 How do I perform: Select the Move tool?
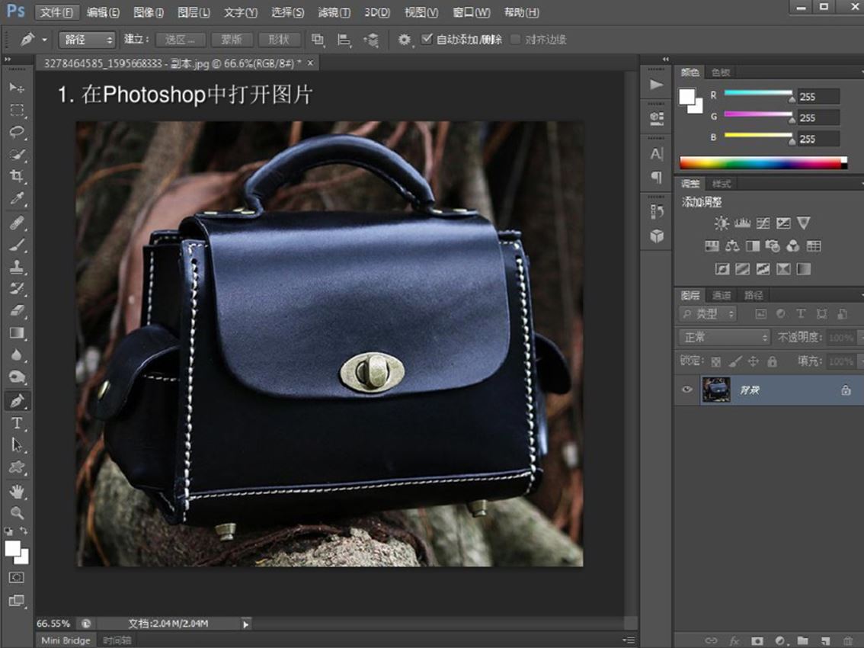point(17,88)
